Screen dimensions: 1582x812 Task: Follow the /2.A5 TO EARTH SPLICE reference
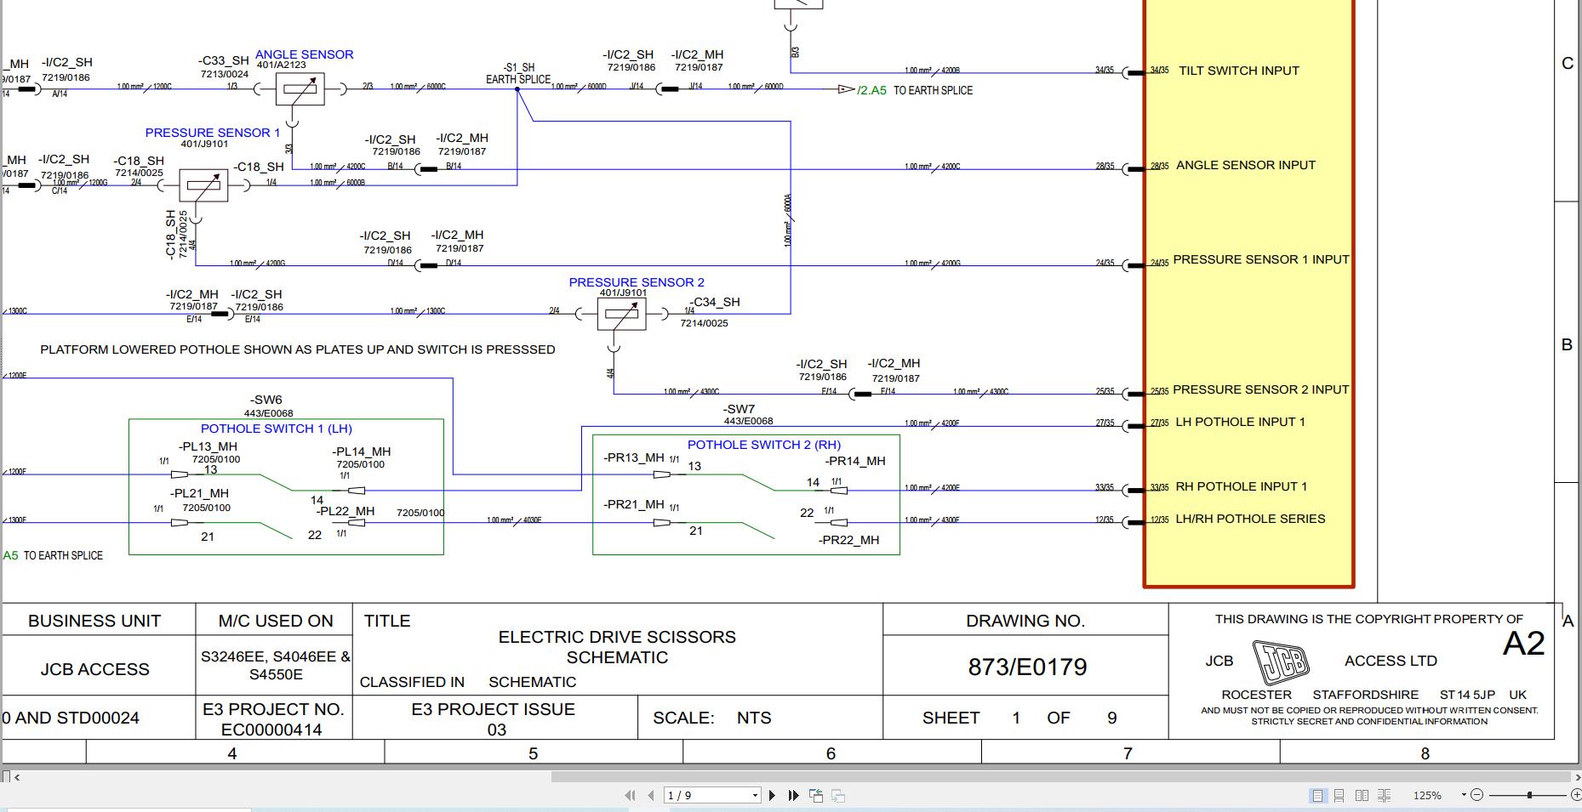[x=915, y=90]
